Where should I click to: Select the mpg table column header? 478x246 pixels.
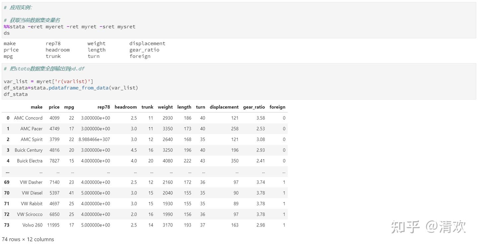[x=69, y=107]
